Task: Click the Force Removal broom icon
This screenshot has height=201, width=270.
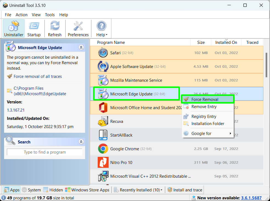Action: click(x=186, y=99)
